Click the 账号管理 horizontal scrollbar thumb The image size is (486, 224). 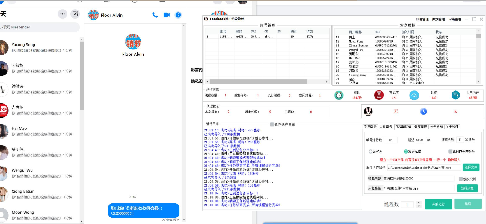(x=258, y=81)
